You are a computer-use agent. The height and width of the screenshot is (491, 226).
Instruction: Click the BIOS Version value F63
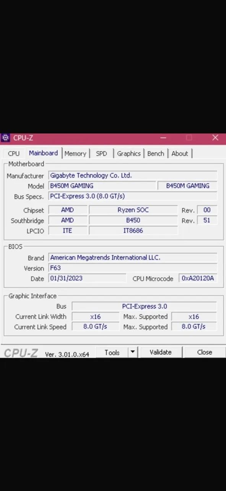pyautogui.click(x=133, y=268)
